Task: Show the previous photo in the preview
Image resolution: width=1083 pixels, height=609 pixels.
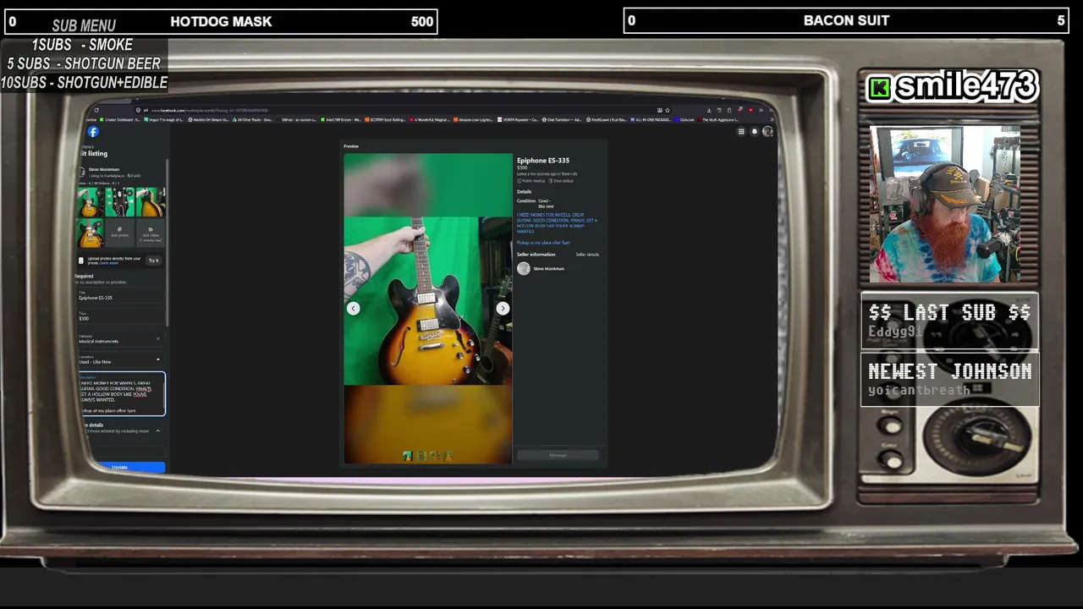Action: coord(354,309)
